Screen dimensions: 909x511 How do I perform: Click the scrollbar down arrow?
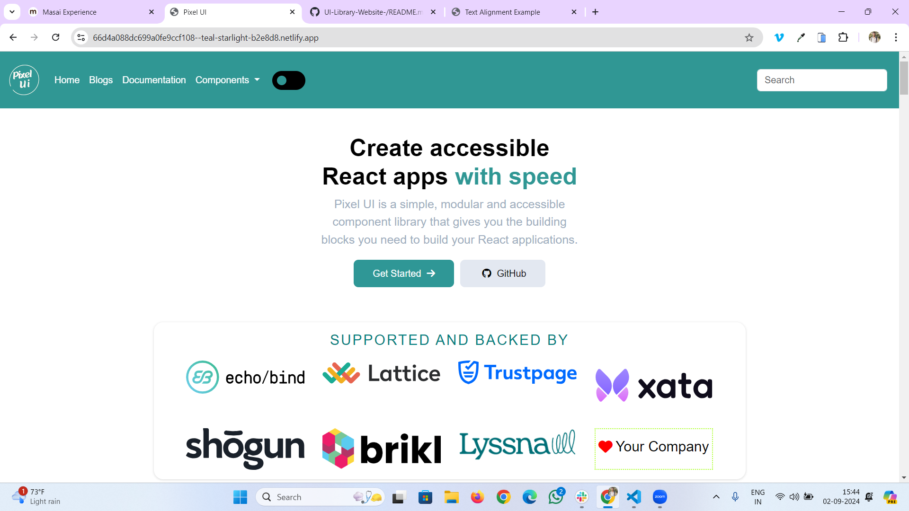(x=904, y=478)
